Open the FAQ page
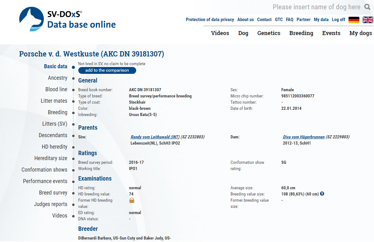This screenshot has height=242, width=374. [x=290, y=20]
